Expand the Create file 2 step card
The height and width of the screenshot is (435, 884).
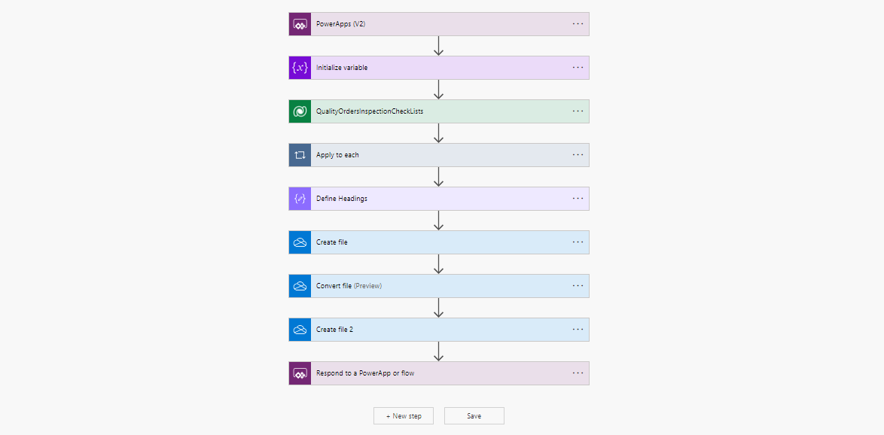click(x=439, y=330)
